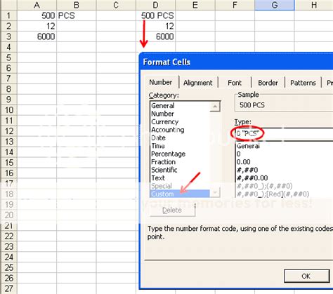
Task: Click cell A3 containing 6000
Action: [37, 36]
